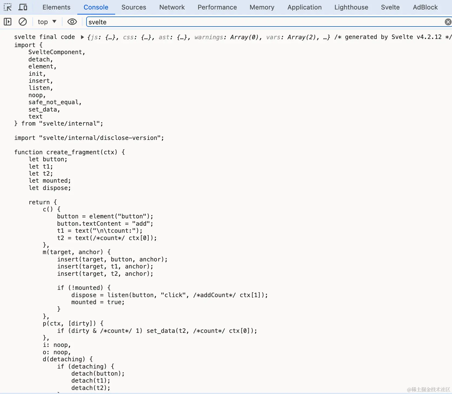Open the Svelte devtools tab

pos(390,7)
